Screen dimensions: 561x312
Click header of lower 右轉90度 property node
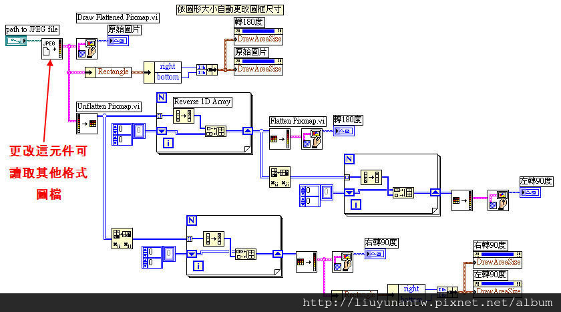(x=498, y=254)
